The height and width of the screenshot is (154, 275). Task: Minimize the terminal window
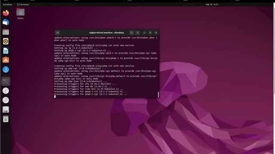click(144, 33)
